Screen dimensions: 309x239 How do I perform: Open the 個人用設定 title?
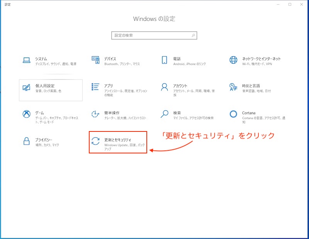coord(45,86)
